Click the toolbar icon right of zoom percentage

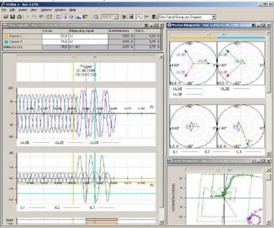pyautogui.click(x=124, y=17)
